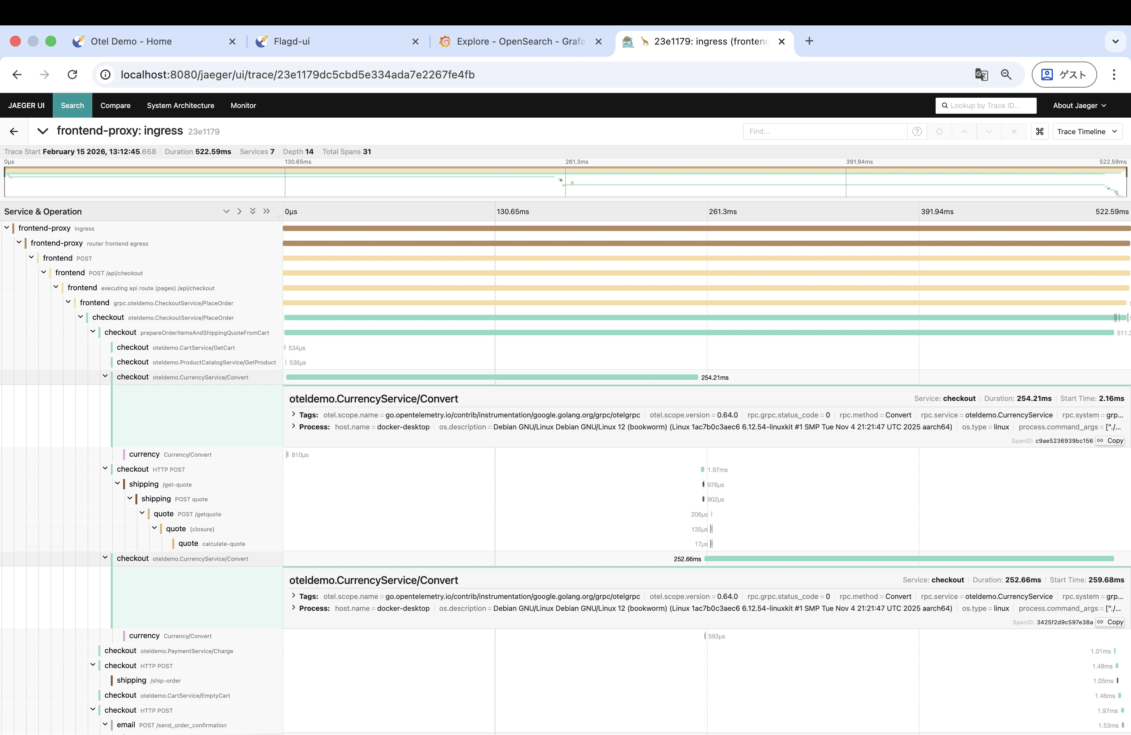The width and height of the screenshot is (1131, 735).
Task: Click the 254.21ms CurrencyService/Convert span bar
Action: pyautogui.click(x=491, y=377)
